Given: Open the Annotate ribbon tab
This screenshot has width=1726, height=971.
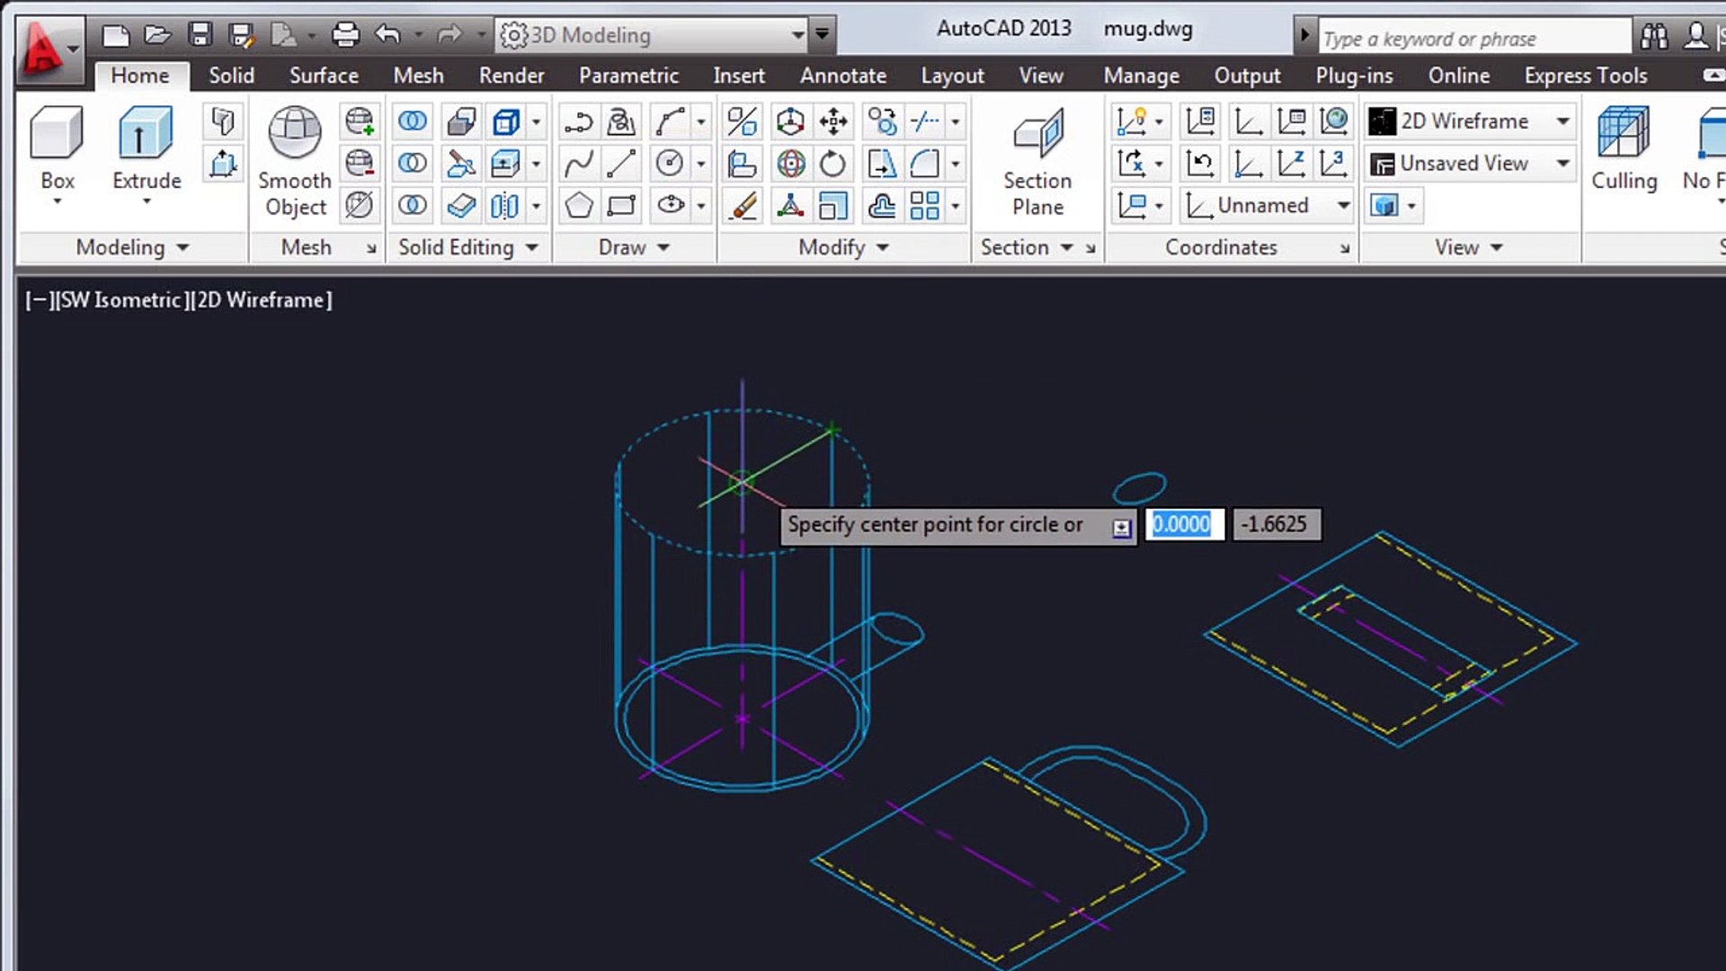Looking at the screenshot, I should click(842, 76).
